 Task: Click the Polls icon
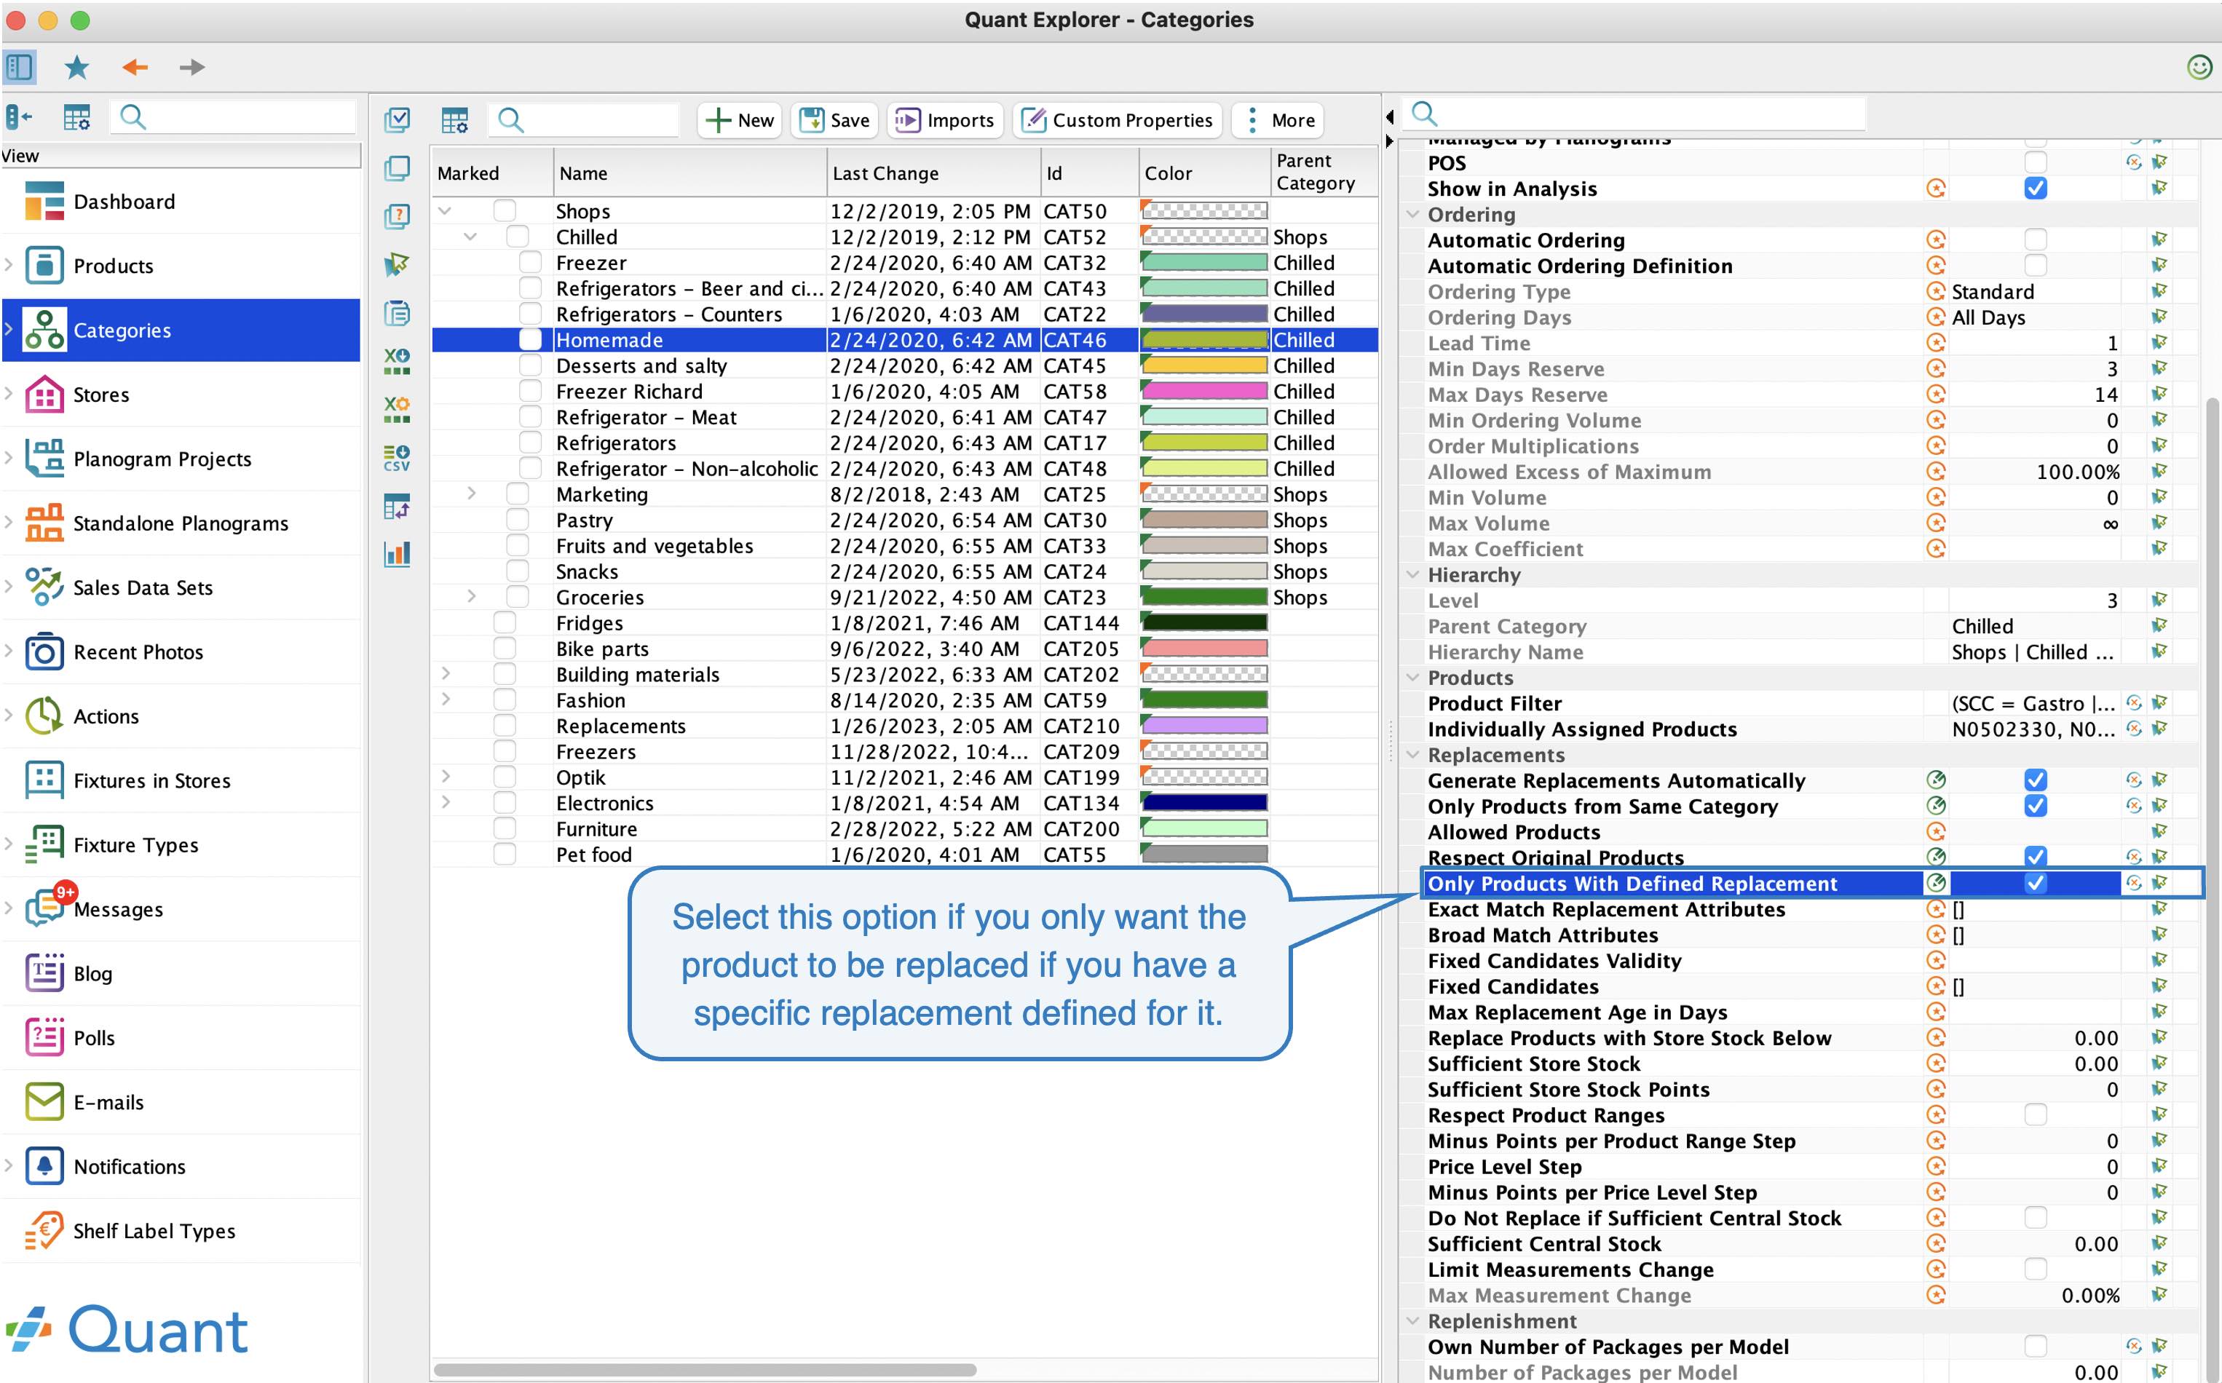pos(44,1038)
